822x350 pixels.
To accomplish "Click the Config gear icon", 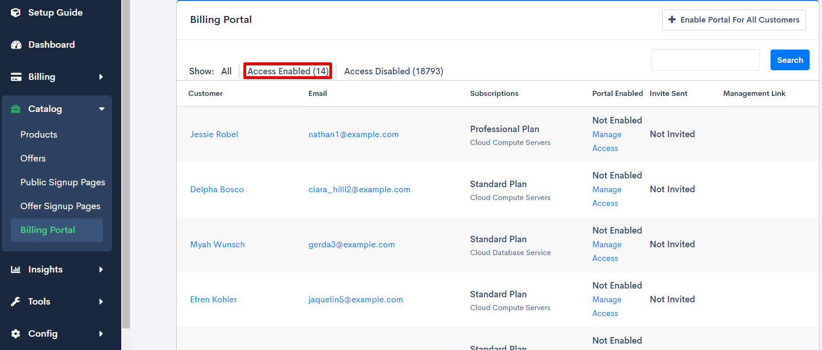I will (x=16, y=333).
